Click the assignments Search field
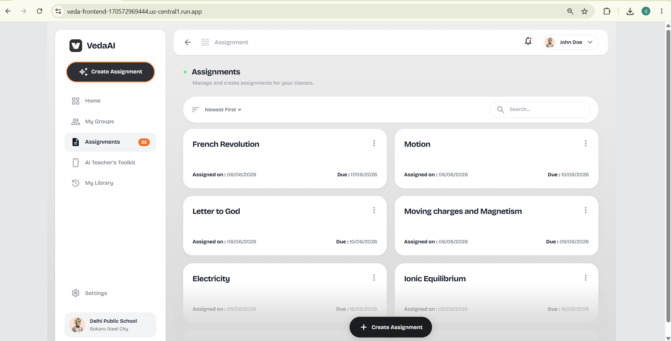 (540, 110)
